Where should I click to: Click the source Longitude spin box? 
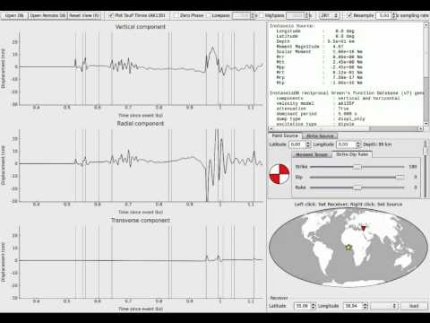(x=348, y=144)
